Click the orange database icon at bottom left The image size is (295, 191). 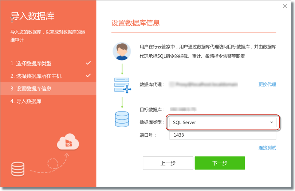click(18, 169)
